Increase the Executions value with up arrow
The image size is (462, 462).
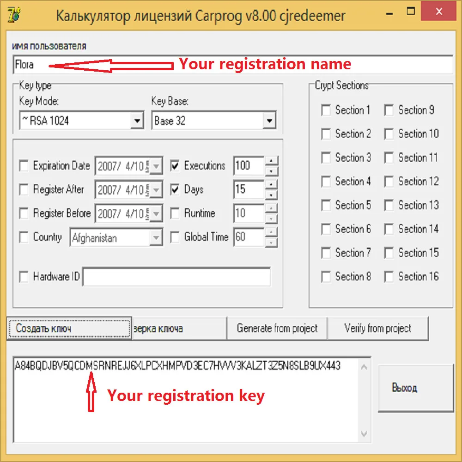coord(271,161)
